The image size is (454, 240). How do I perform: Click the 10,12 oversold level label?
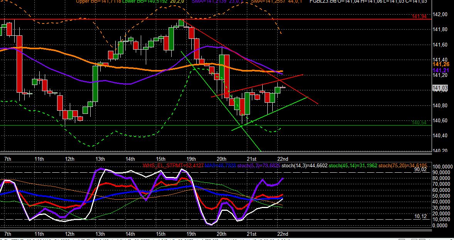420,216
